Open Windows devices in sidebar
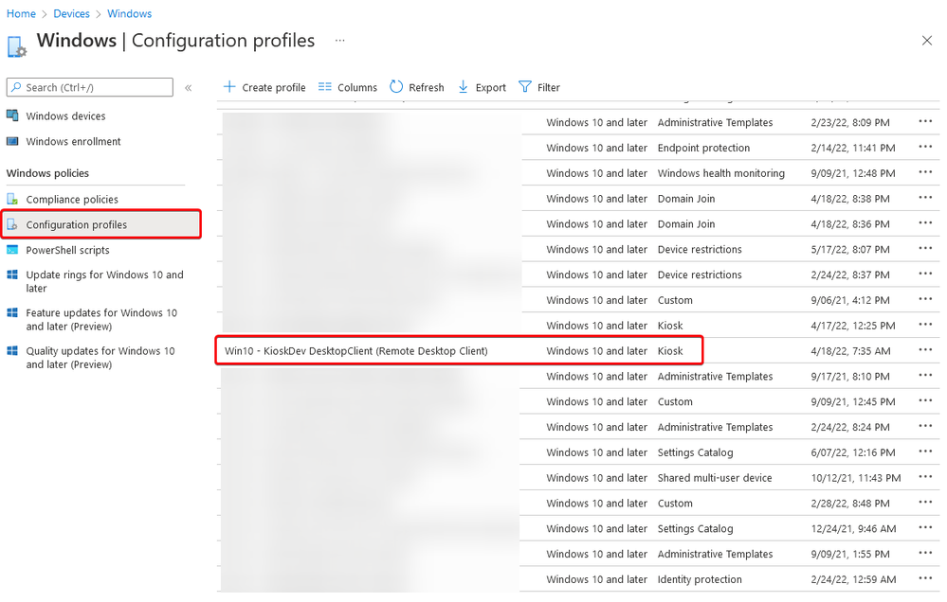947x602 pixels. (x=65, y=115)
